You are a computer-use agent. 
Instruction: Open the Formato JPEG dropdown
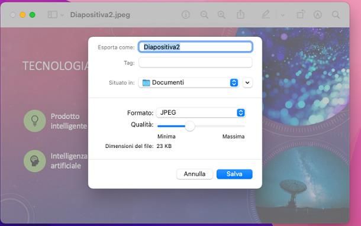point(201,112)
